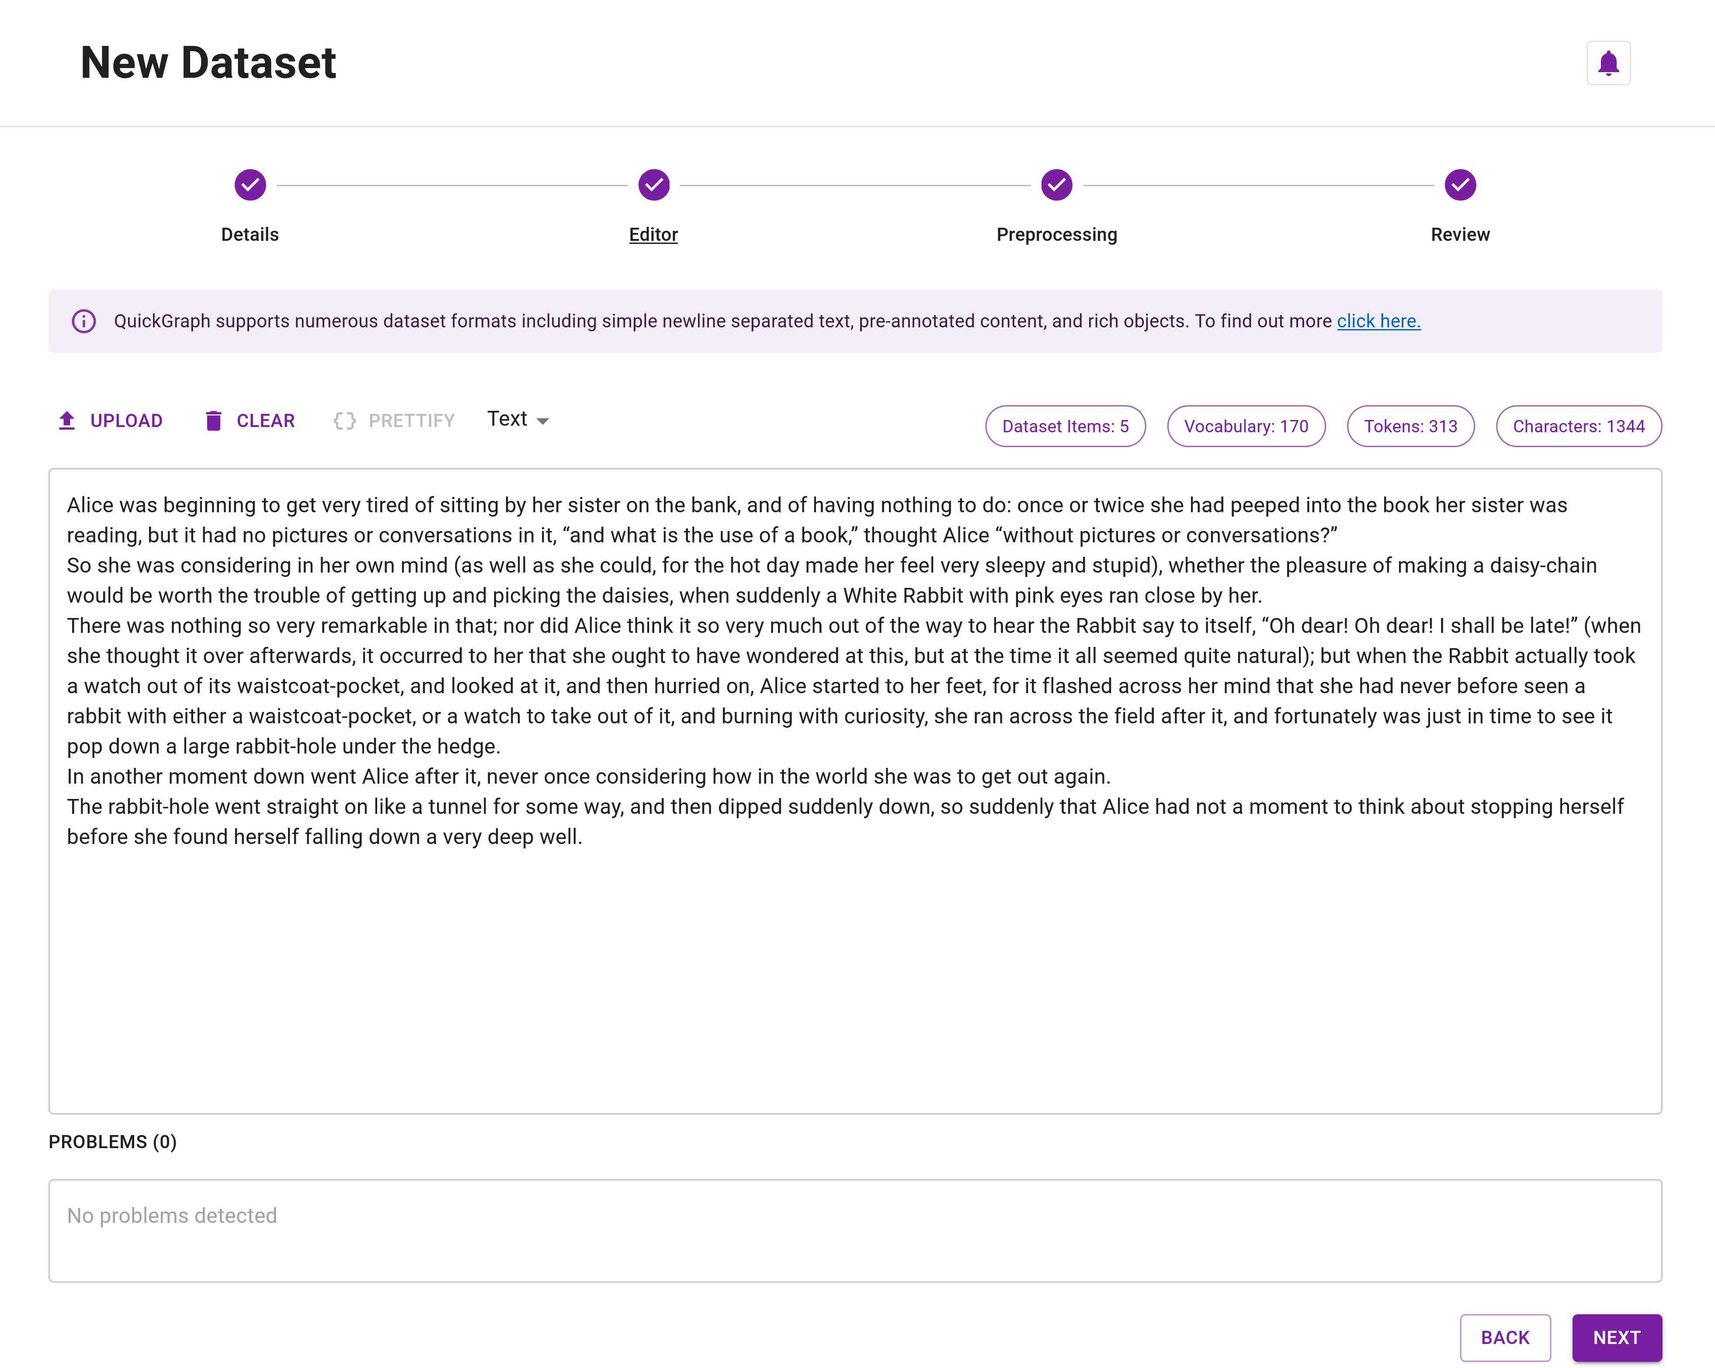Click the Clear icon to remove content
The image size is (1715, 1368).
[x=214, y=420]
